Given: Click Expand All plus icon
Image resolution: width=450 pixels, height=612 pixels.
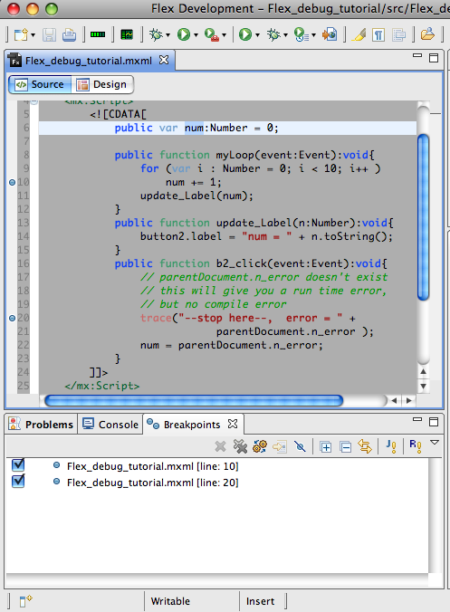Looking at the screenshot, I should point(325,446).
